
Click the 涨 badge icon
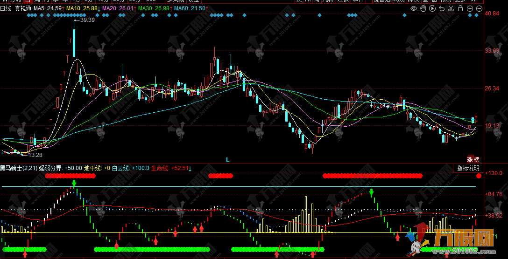click(470, 159)
